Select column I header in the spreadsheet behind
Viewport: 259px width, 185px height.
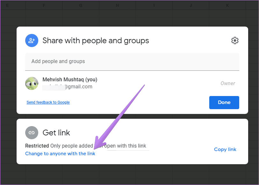154,5
